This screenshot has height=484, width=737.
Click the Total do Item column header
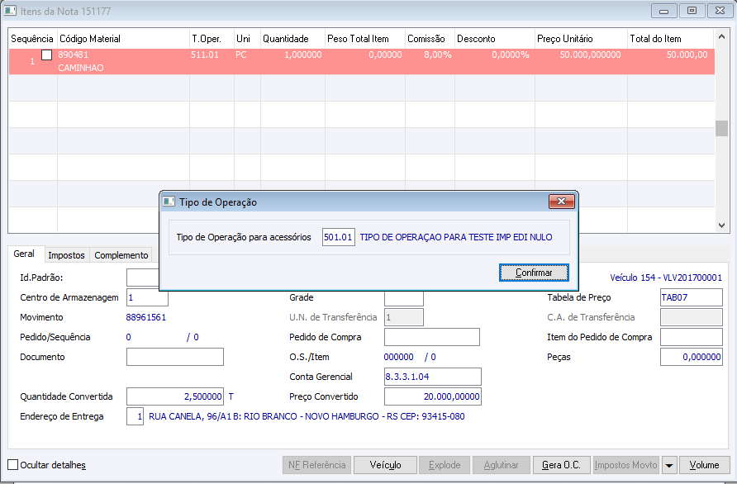click(x=671, y=39)
